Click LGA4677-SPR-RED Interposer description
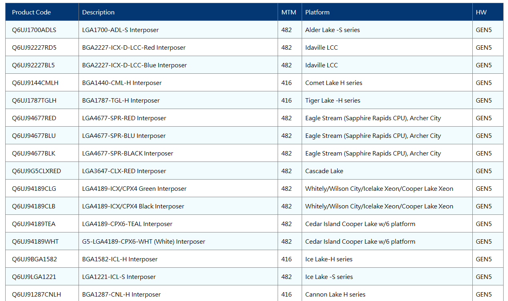Screen dimensions: 508x301 point(124,118)
